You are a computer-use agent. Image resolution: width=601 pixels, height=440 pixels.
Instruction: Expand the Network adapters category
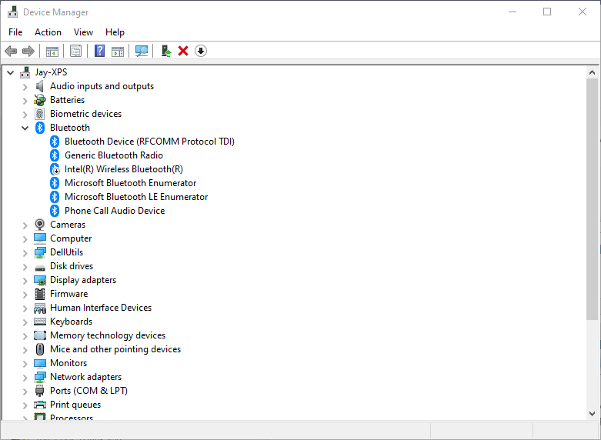tap(25, 377)
